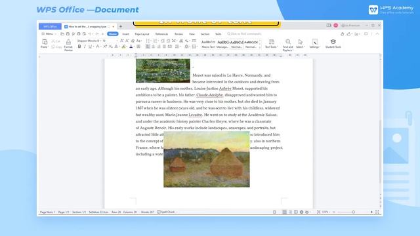Switch to the Insert ribbon tab
This screenshot has width=420, height=236.
125,34
